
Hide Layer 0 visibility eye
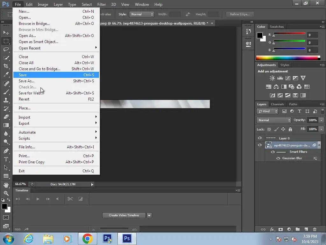(260, 138)
